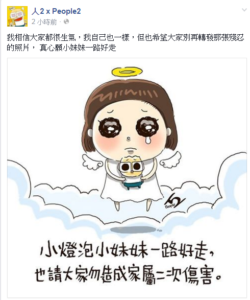Screen dimensions: 250x300
Task: Open the post's 2 小時前 timestamp link
Action: tap(44, 22)
